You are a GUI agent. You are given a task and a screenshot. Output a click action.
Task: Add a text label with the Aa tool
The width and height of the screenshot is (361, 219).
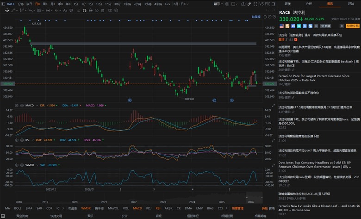[65, 10]
